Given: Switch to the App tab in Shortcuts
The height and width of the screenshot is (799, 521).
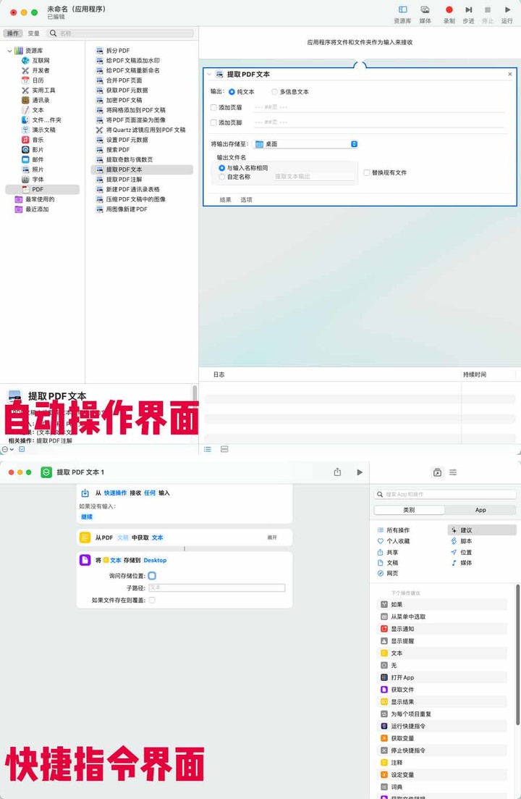Looking at the screenshot, I should click(x=480, y=510).
